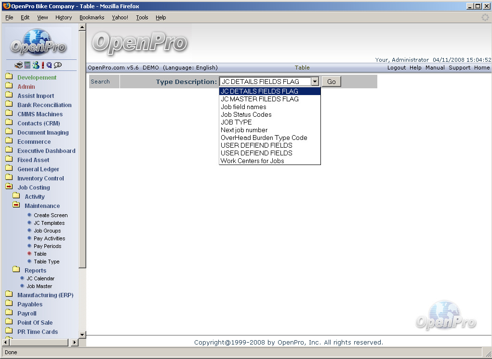Click the Logout link
The width and height of the screenshot is (492, 359).
pos(397,68)
